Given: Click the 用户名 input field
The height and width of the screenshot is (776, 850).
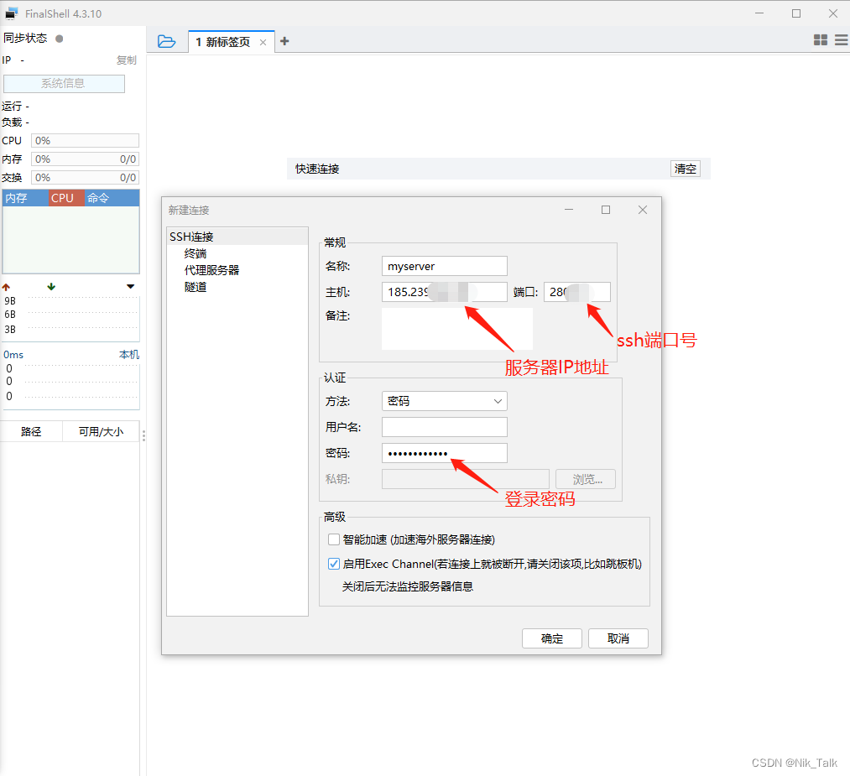Looking at the screenshot, I should pos(444,427).
